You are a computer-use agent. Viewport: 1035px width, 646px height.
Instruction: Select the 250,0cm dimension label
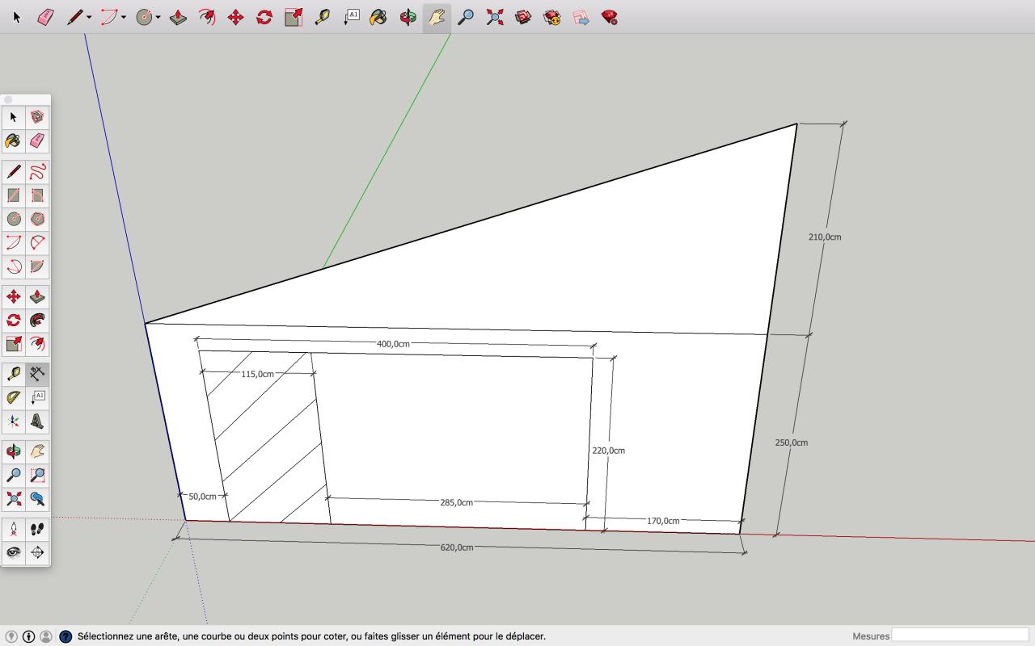(x=791, y=443)
